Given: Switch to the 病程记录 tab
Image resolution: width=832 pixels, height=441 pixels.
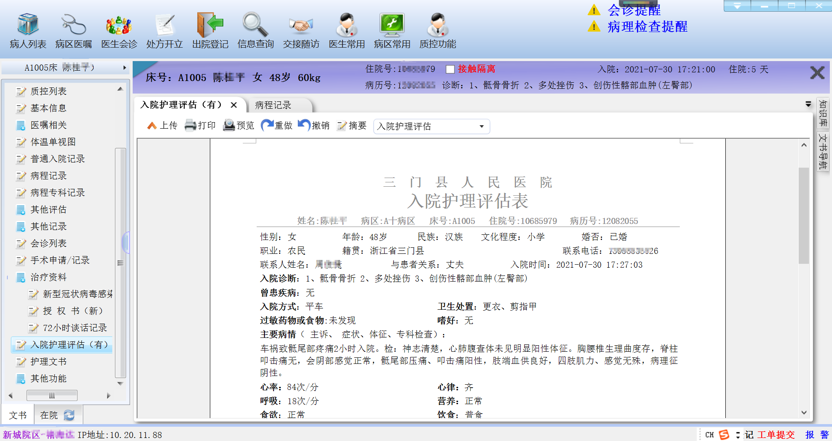Looking at the screenshot, I should click(273, 105).
